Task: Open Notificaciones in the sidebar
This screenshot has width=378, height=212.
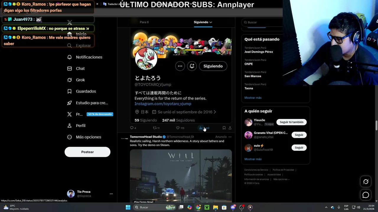Action: coord(85,57)
